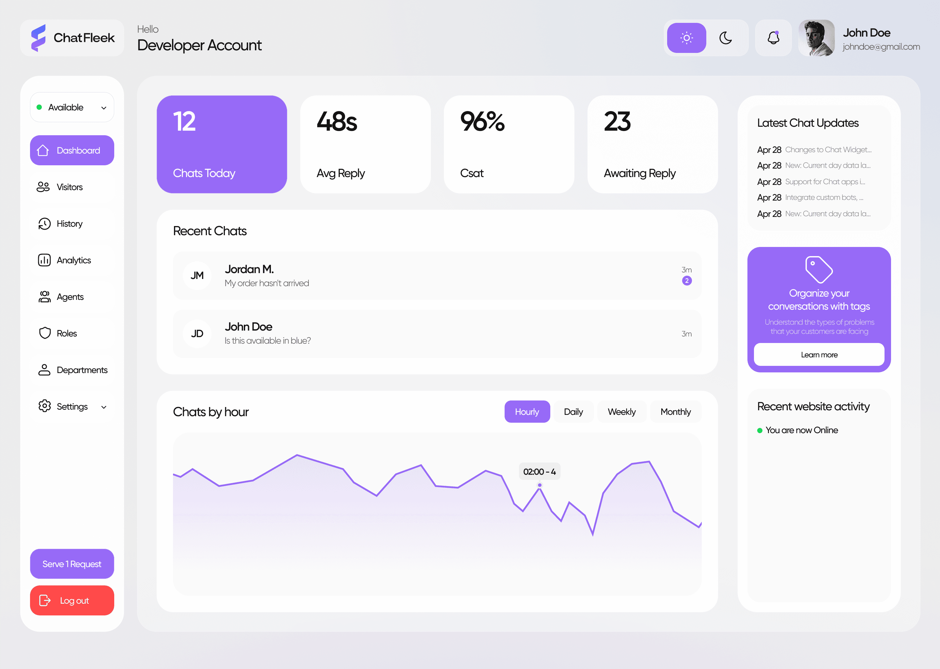Click the Visitors people icon

pos(43,187)
